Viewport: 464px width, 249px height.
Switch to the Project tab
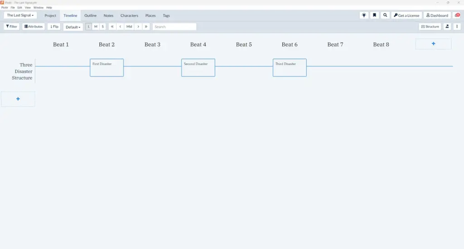point(50,16)
